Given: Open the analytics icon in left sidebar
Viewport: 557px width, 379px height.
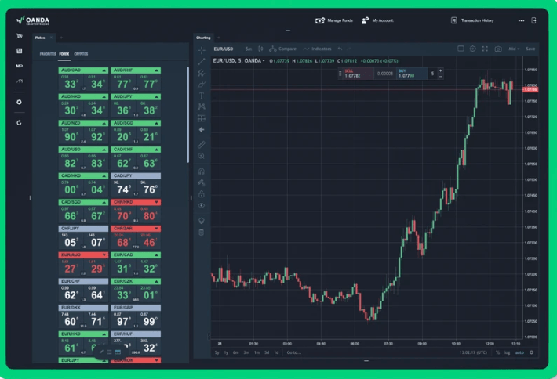Looking at the screenshot, I should pos(19,81).
